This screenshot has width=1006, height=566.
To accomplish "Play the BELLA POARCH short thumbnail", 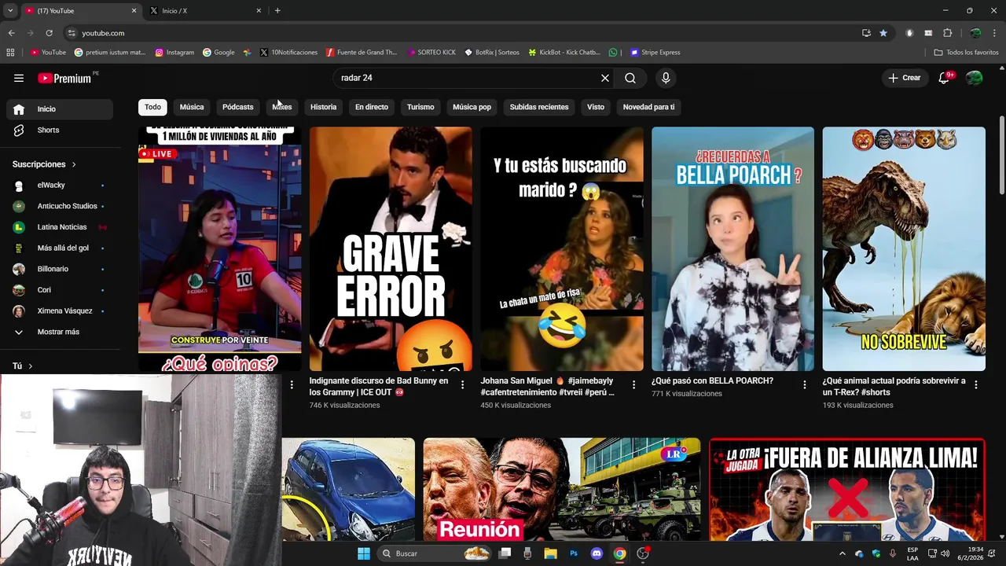I will (732, 248).
